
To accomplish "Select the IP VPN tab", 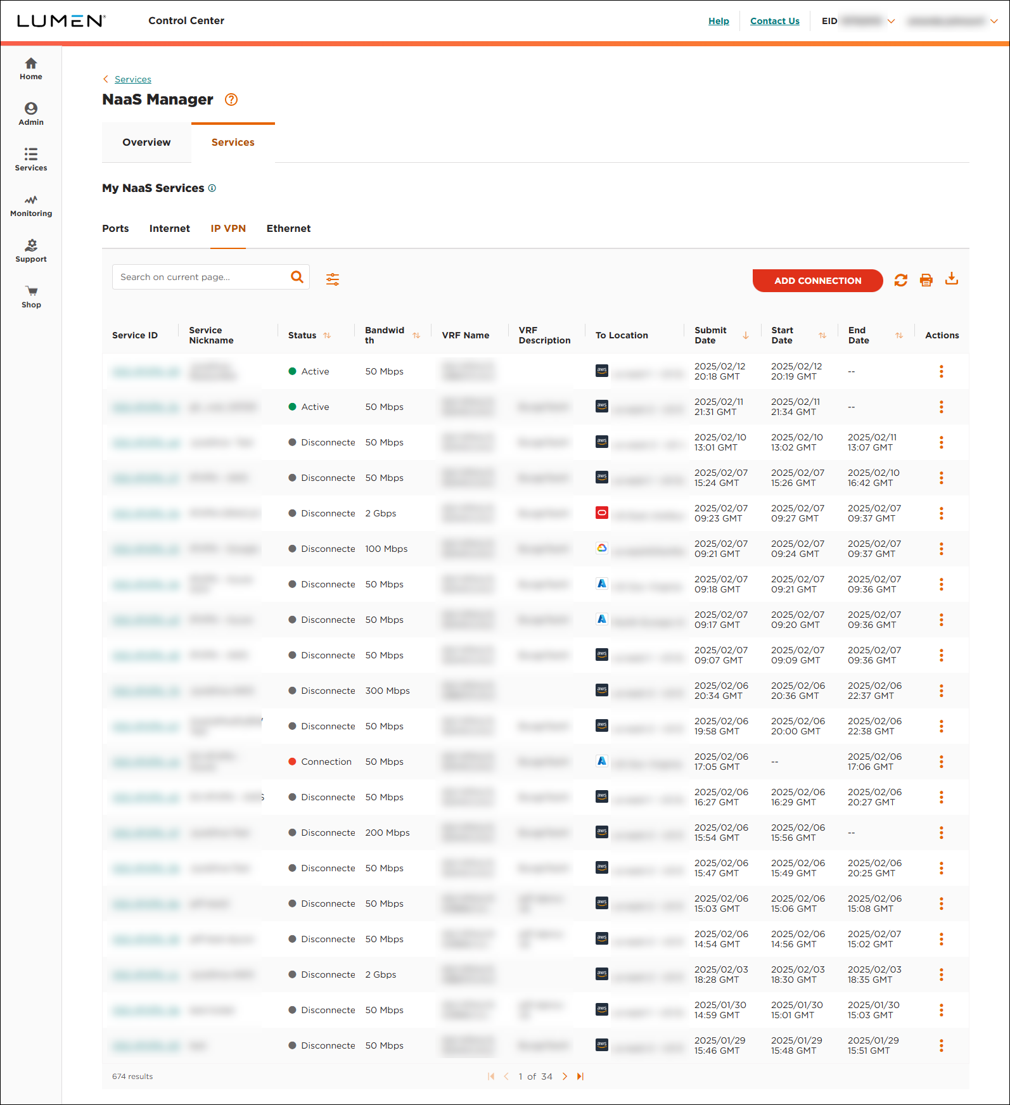I will pyautogui.click(x=228, y=229).
